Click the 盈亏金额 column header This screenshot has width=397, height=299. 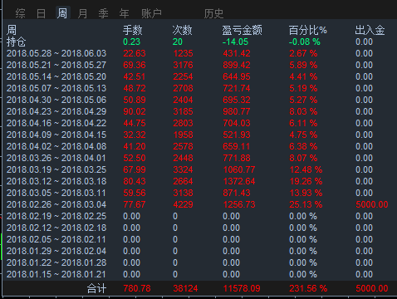click(x=242, y=30)
